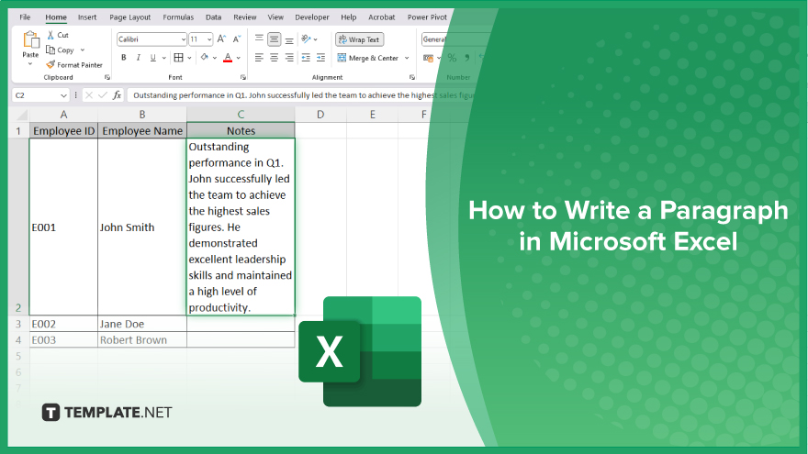Open Clipboard dialog launcher
This screenshot has height=454, width=808.
[107, 77]
